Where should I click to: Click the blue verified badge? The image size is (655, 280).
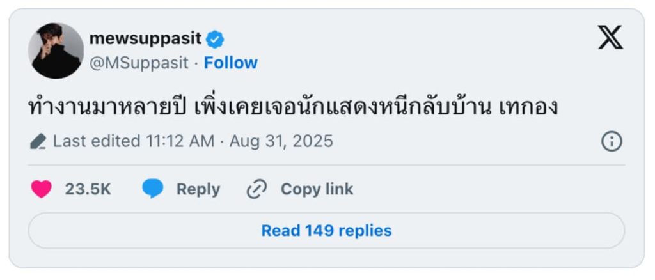pyautogui.click(x=215, y=40)
